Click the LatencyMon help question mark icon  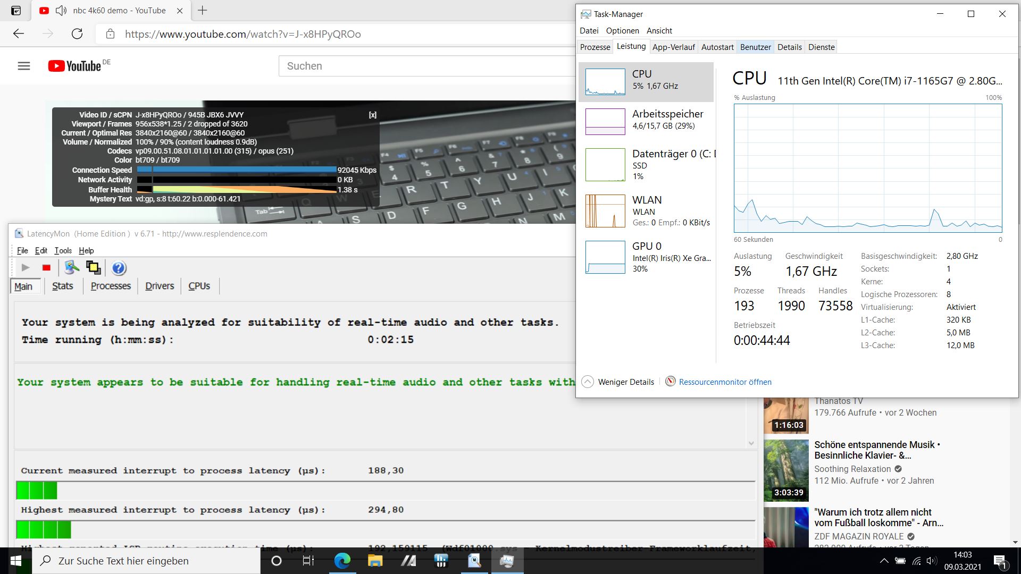coord(119,268)
